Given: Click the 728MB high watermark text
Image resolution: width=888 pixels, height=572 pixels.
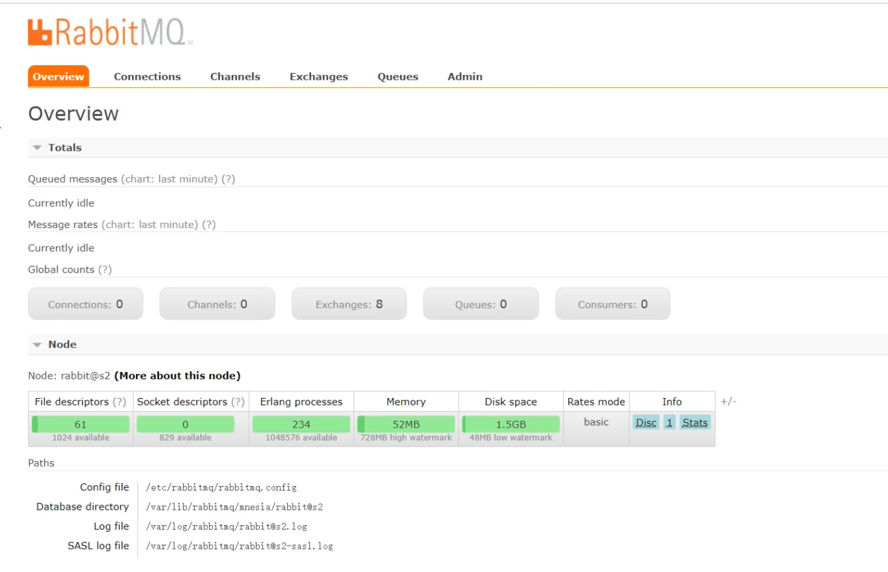Looking at the screenshot, I should [406, 438].
